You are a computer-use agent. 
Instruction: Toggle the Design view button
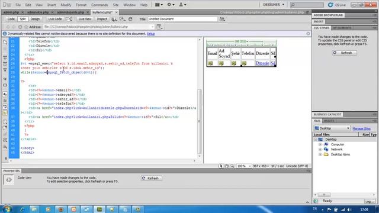click(35, 19)
